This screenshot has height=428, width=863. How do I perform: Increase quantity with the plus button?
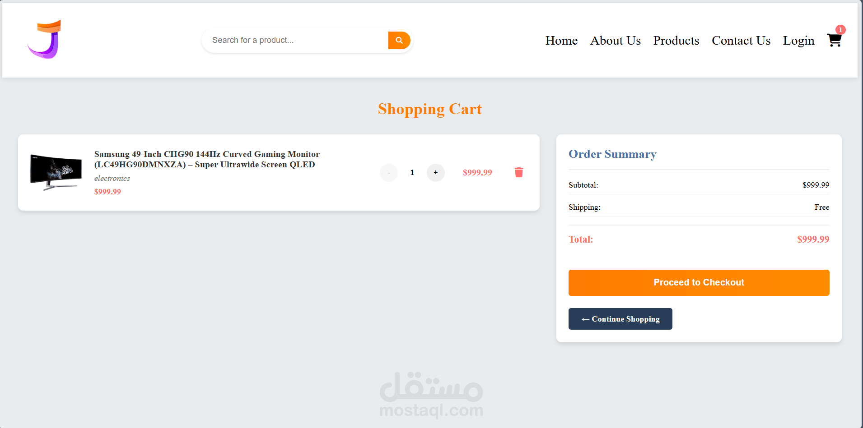(x=436, y=172)
